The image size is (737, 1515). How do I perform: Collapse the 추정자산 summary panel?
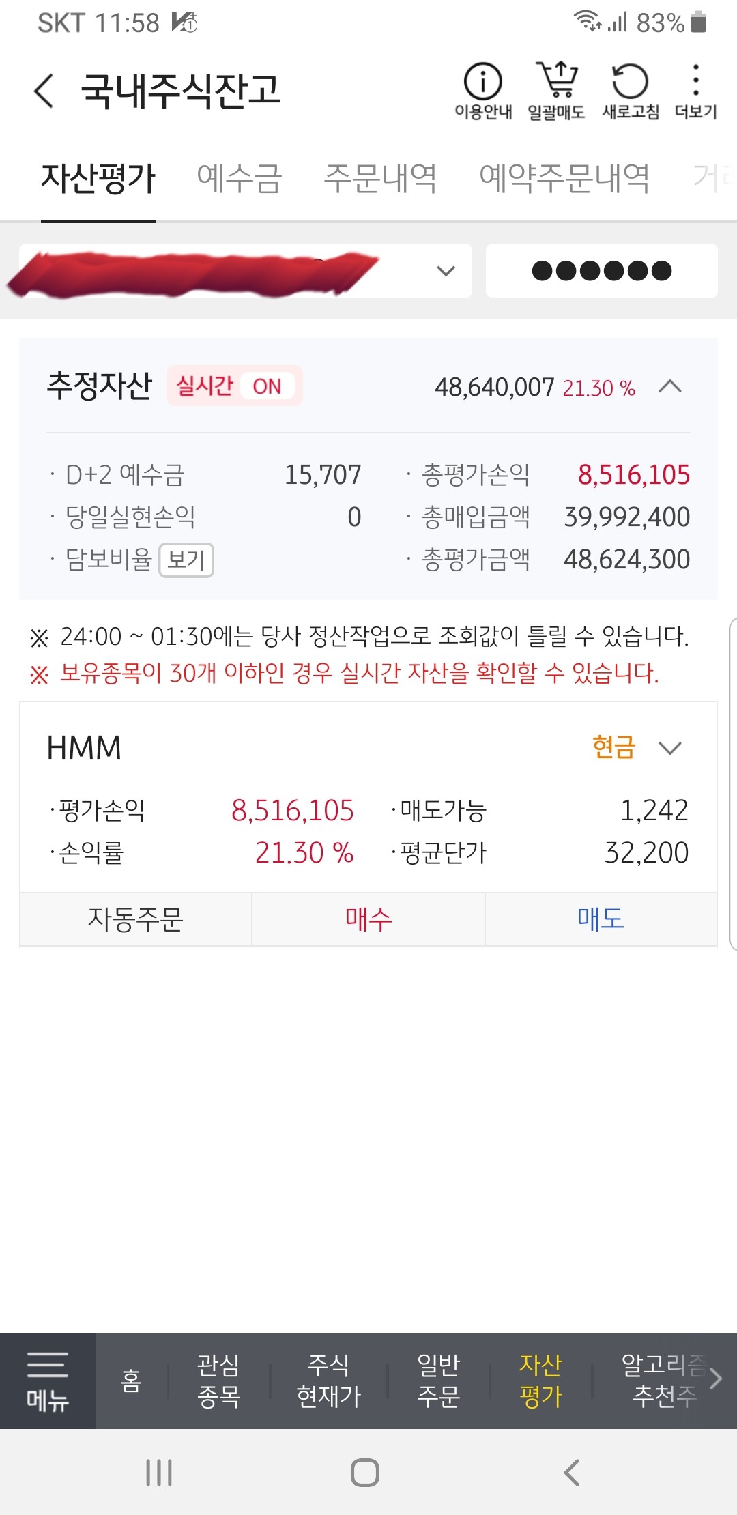click(670, 387)
